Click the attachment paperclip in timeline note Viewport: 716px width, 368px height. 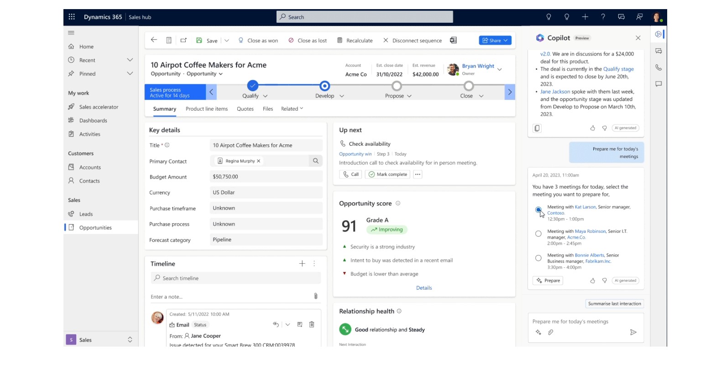point(315,296)
